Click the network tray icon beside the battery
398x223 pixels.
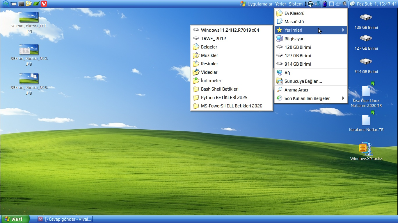click(331, 4)
